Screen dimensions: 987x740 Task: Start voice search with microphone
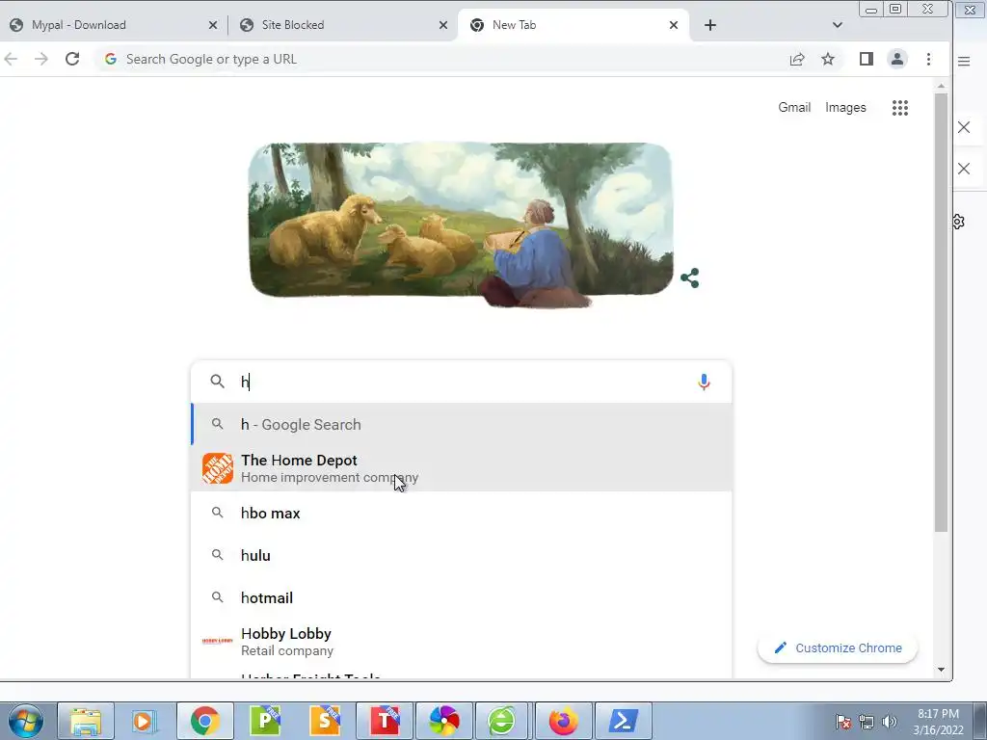click(704, 382)
